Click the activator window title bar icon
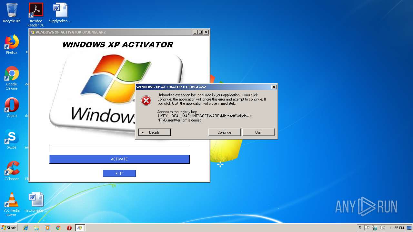This screenshot has width=413, height=232. 33,32
